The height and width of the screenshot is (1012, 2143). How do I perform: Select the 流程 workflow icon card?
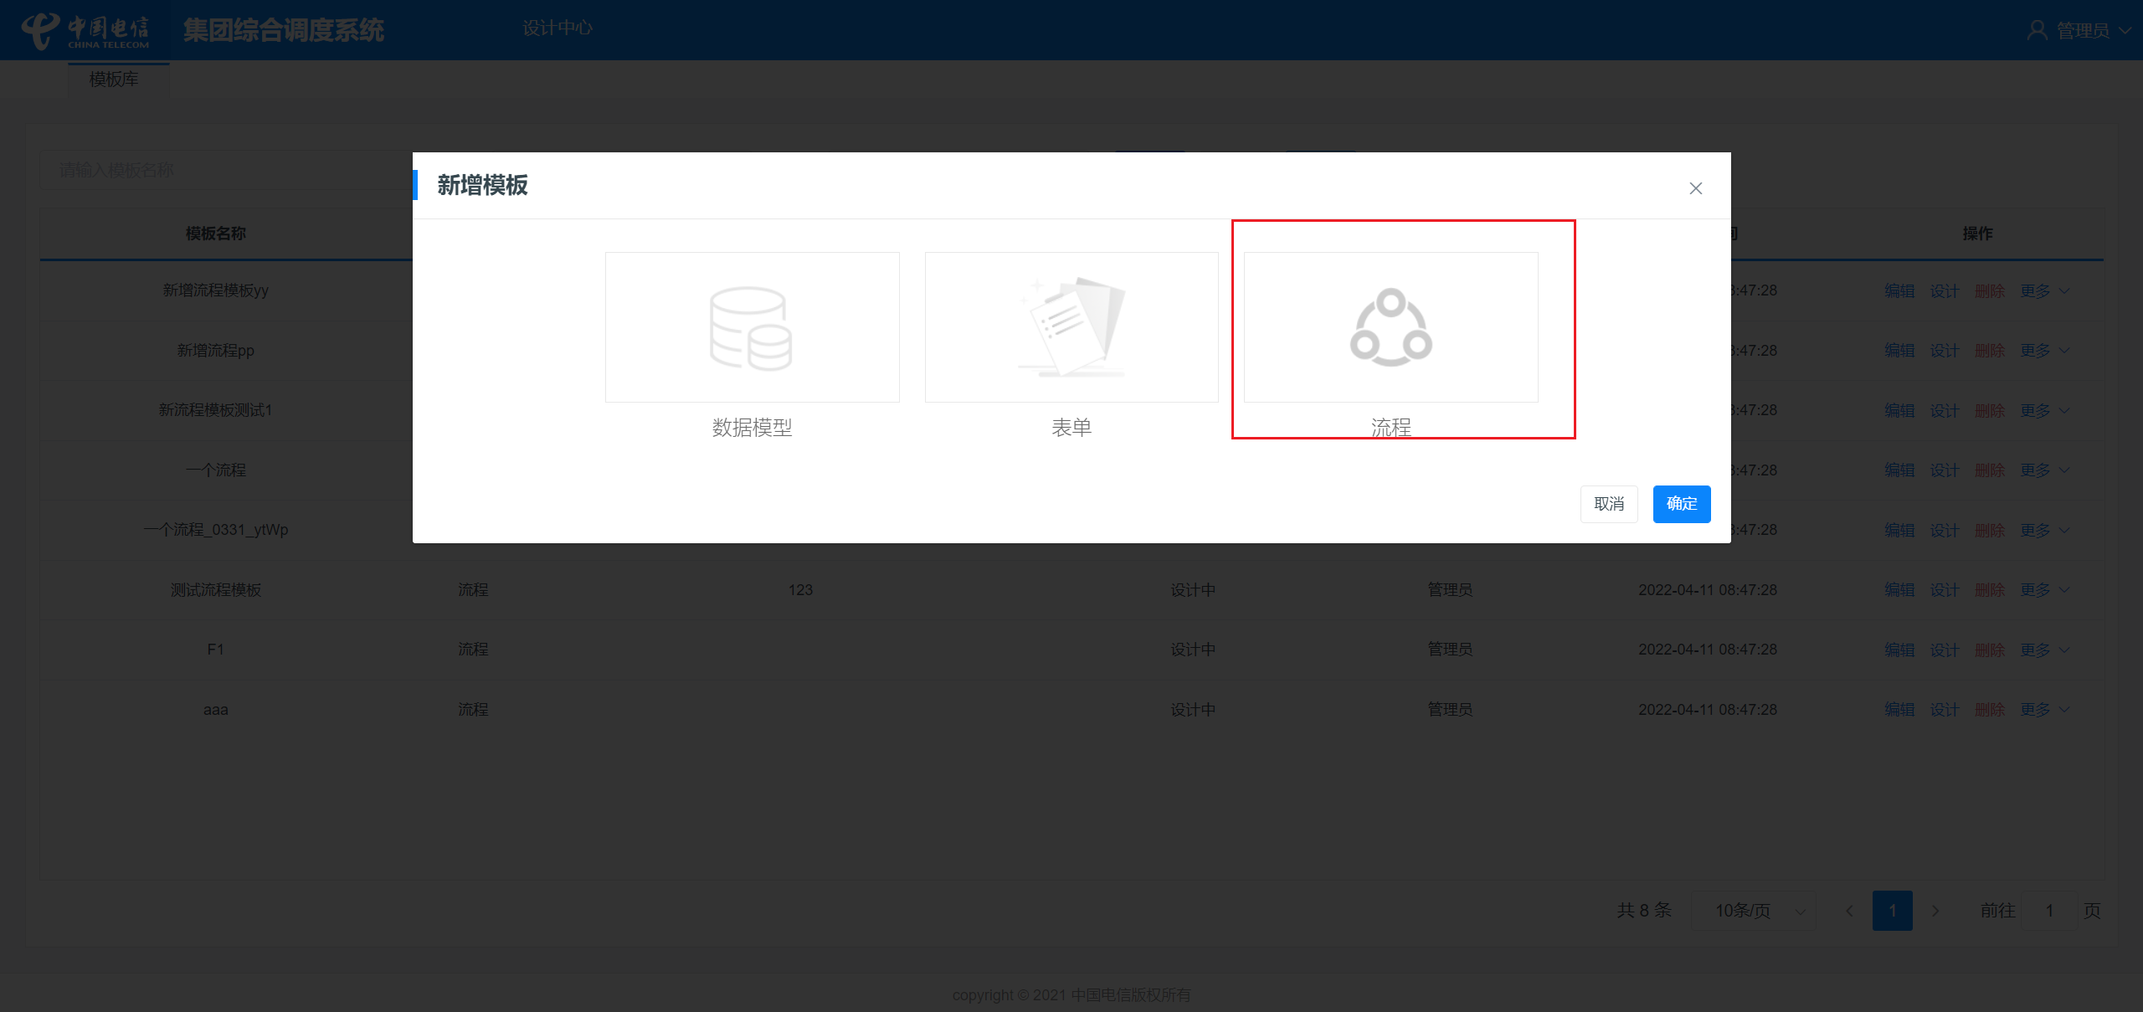[1390, 327]
